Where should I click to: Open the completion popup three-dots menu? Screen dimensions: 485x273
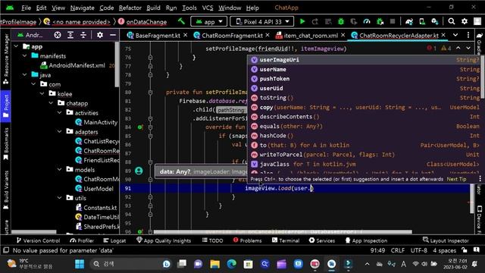click(x=480, y=179)
